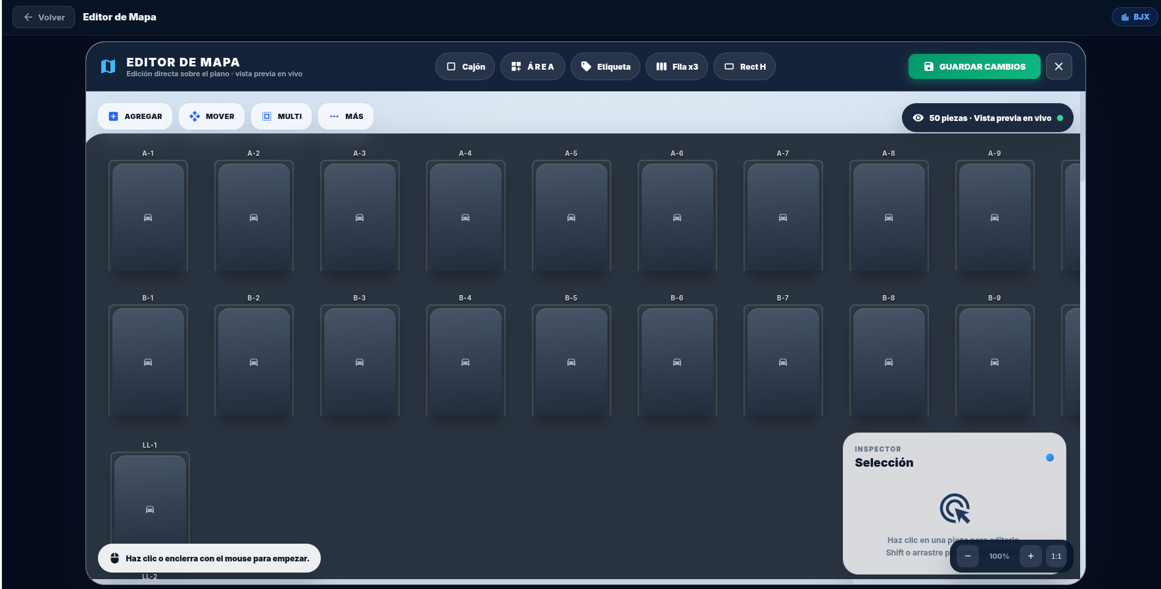Select parking slot A-3
1161x589 pixels.
pyautogui.click(x=360, y=216)
